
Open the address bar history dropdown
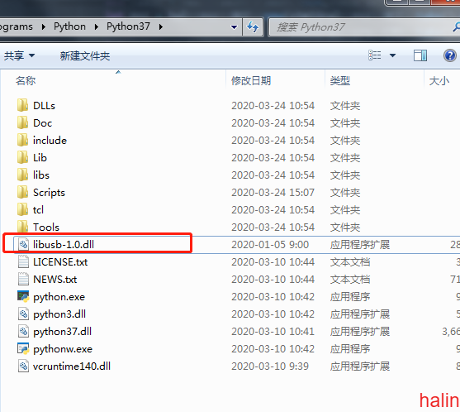tap(234, 27)
